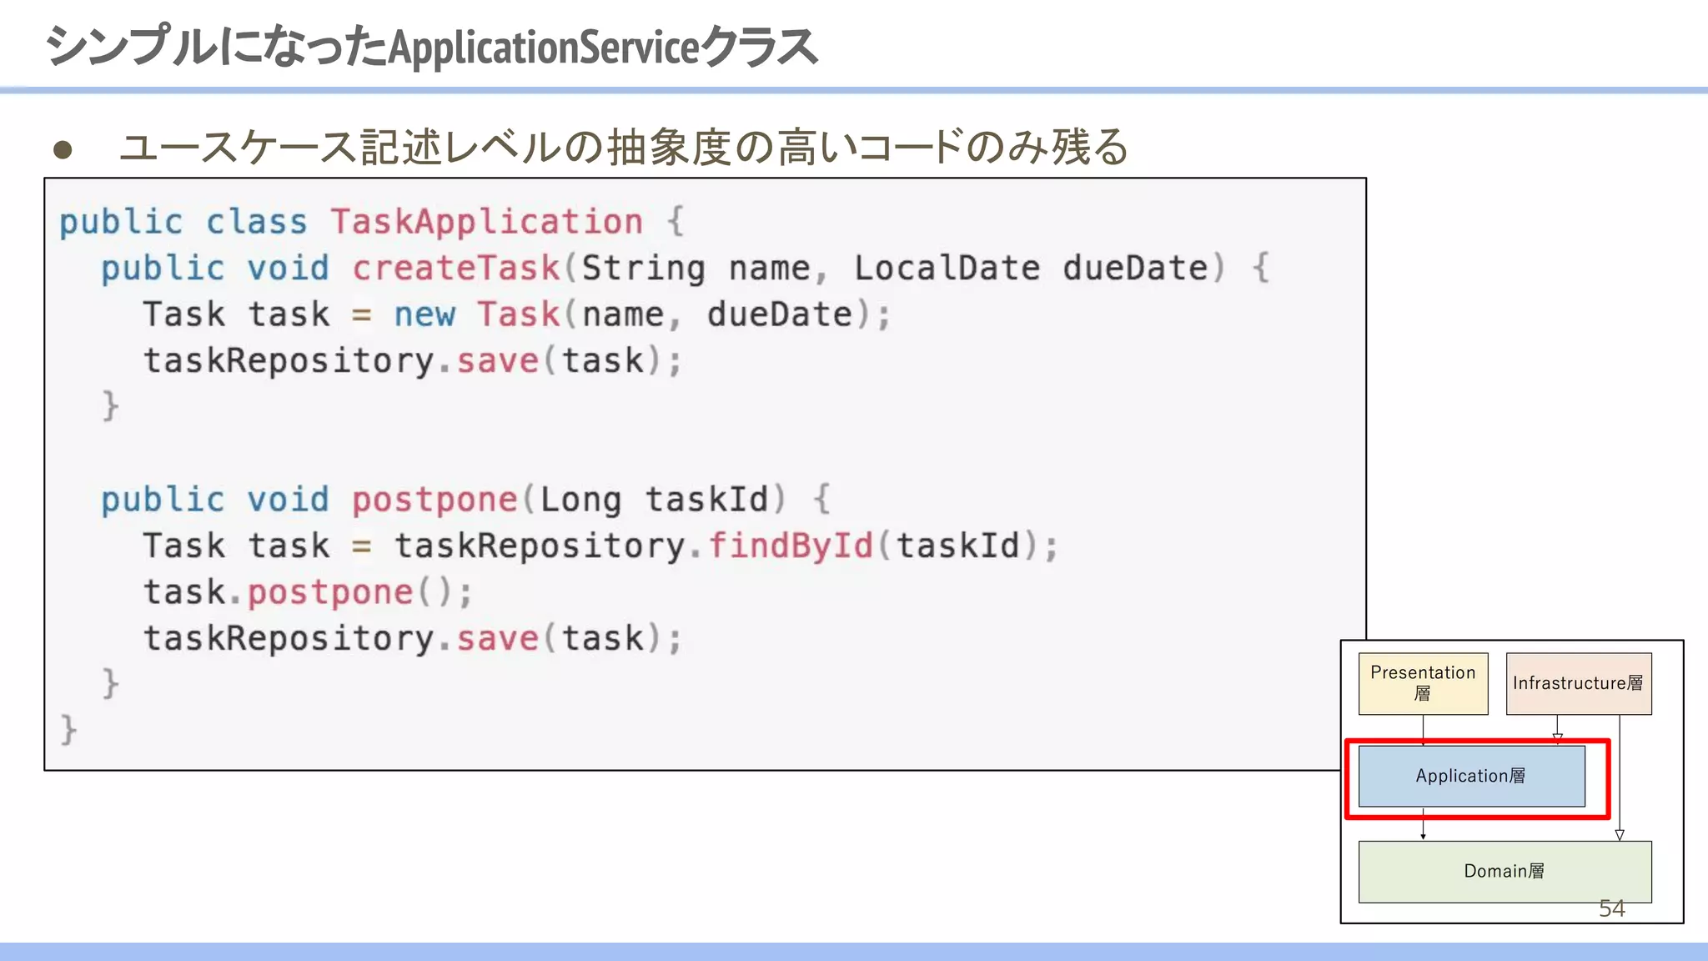
Task: Click the Presentation層 box in diagram
Action: point(1423,683)
